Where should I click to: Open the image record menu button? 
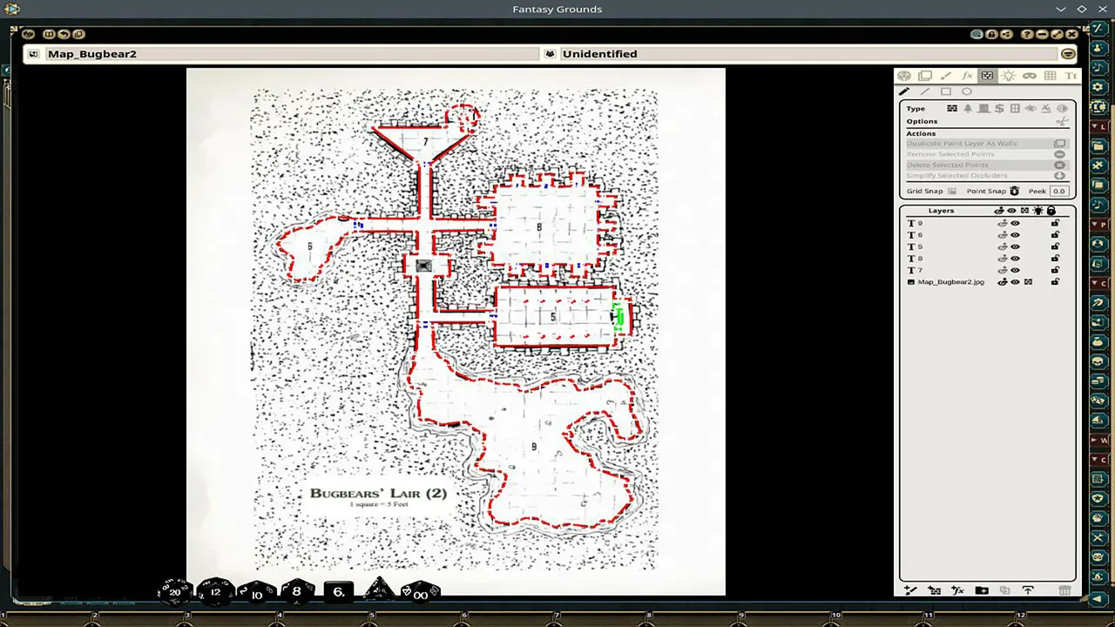coord(1068,54)
